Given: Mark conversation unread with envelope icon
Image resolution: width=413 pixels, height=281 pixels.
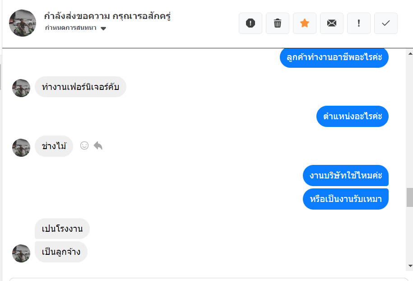Looking at the screenshot, I should click(x=332, y=23).
